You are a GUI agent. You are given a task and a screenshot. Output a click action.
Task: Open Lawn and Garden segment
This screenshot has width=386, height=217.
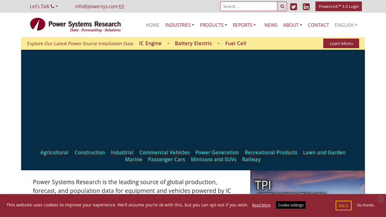[x=324, y=152]
